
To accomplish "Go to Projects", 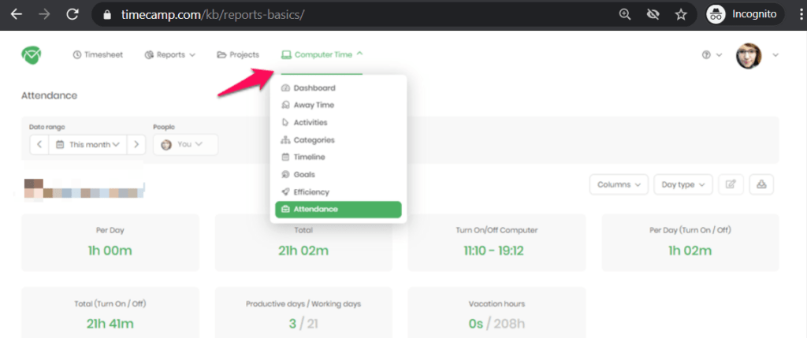I will pyautogui.click(x=238, y=54).
